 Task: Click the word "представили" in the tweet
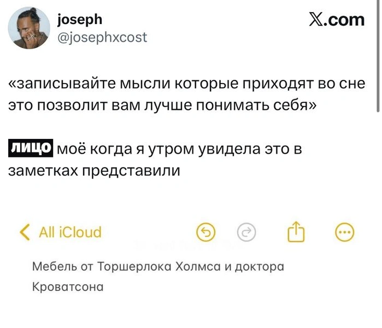(131, 170)
